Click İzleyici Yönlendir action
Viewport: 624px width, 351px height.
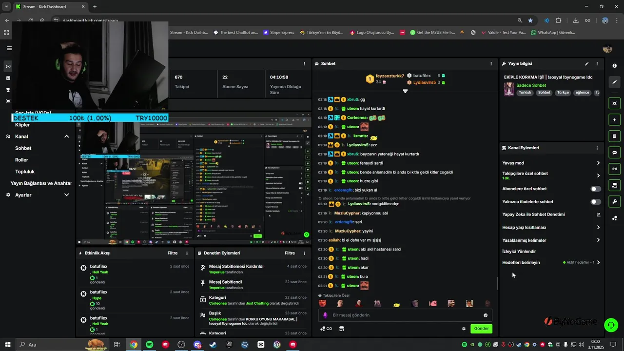coord(519,252)
